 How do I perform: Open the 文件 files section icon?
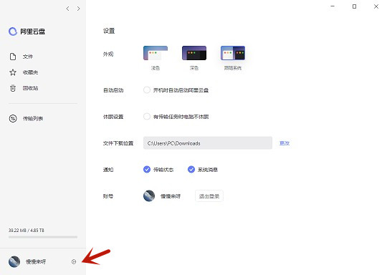coord(13,57)
